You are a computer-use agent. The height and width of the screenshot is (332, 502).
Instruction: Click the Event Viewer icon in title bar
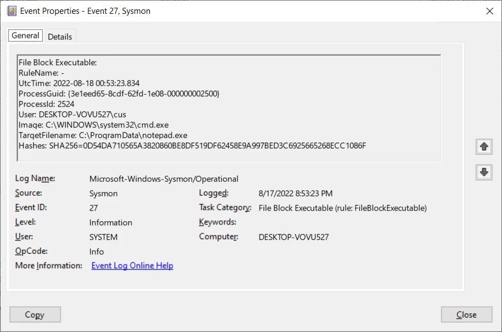(12, 11)
